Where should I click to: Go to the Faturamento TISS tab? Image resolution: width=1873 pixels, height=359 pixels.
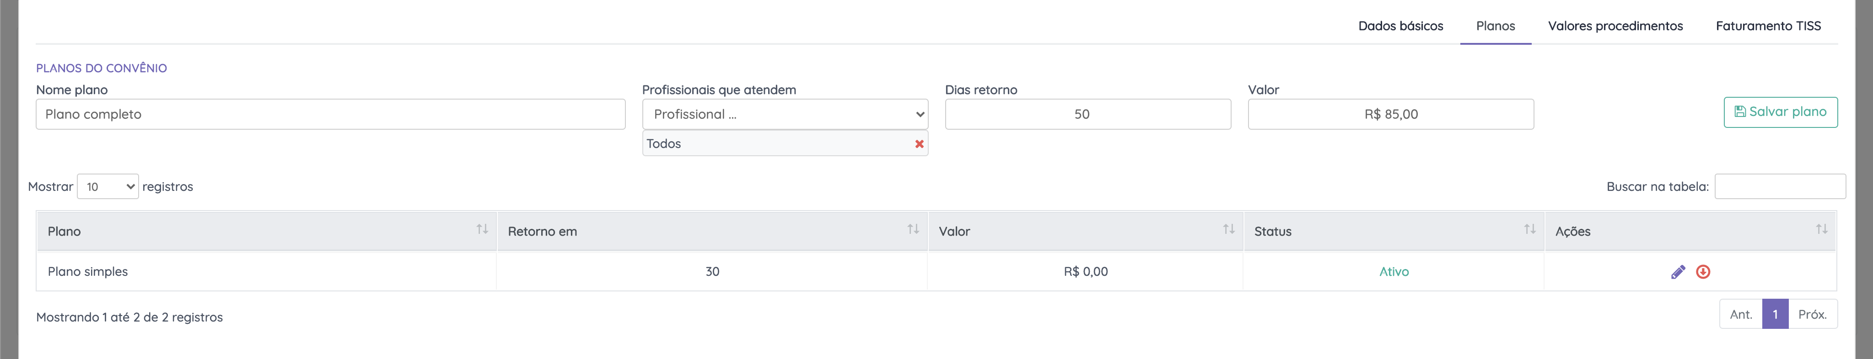[x=1768, y=26]
